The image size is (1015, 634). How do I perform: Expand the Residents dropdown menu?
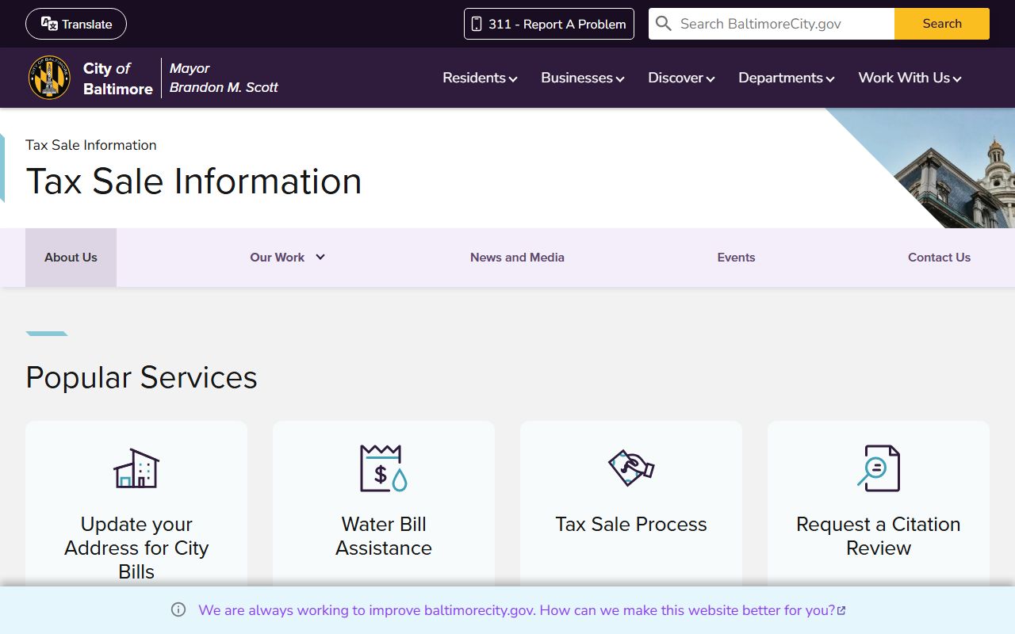480,78
